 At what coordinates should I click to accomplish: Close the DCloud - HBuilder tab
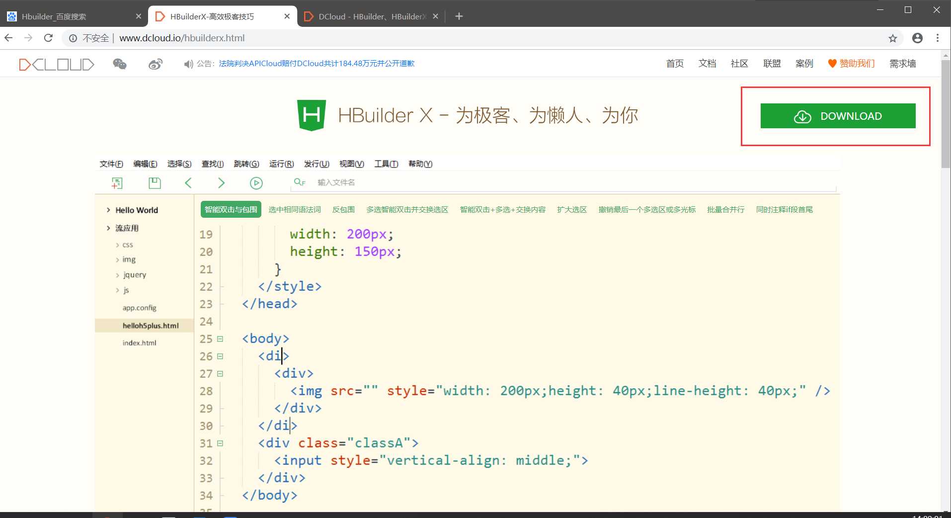435,16
